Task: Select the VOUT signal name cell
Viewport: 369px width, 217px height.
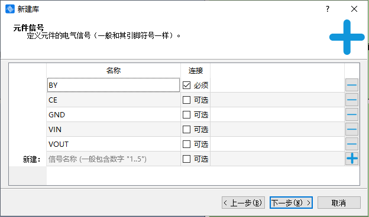Action: (x=114, y=144)
